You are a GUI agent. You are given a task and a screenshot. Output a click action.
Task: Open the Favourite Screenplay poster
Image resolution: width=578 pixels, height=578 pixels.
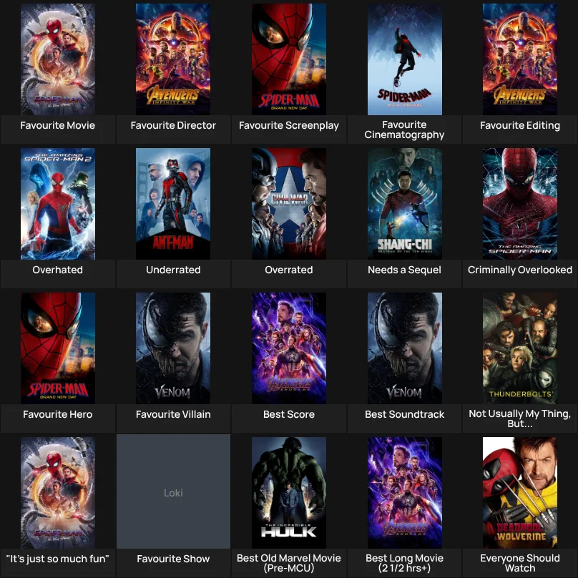289,59
